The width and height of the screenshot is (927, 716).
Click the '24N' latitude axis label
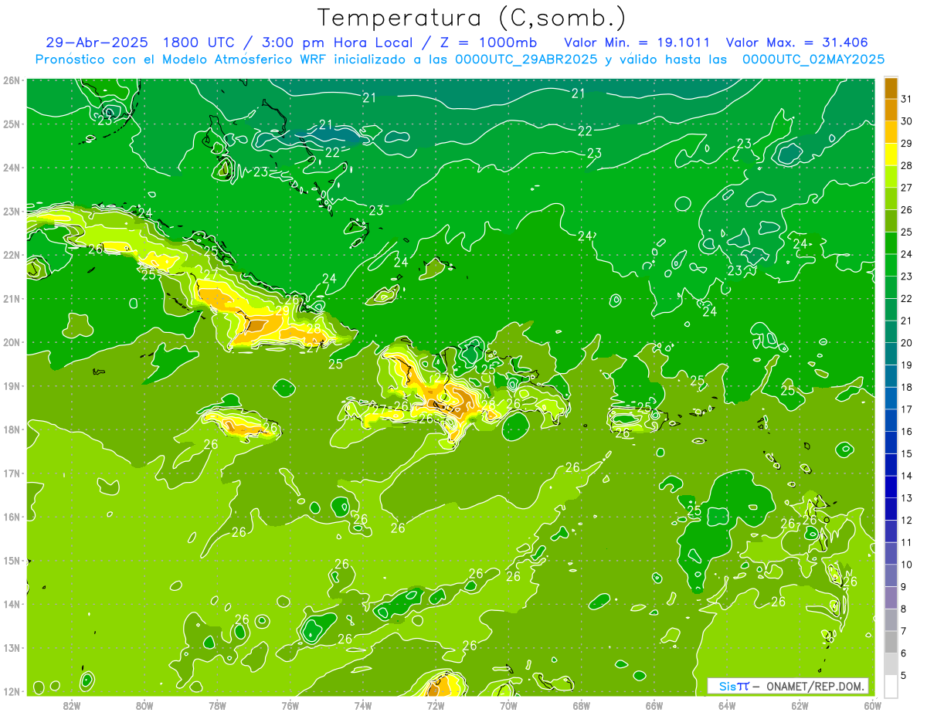[12, 168]
